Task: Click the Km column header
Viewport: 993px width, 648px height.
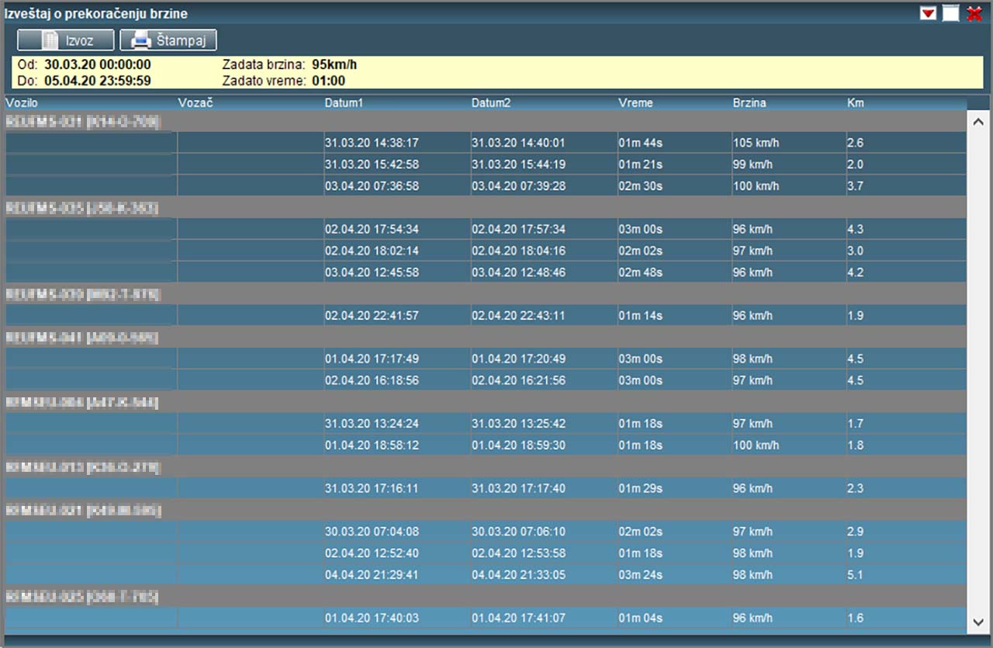Action: pyautogui.click(x=855, y=103)
